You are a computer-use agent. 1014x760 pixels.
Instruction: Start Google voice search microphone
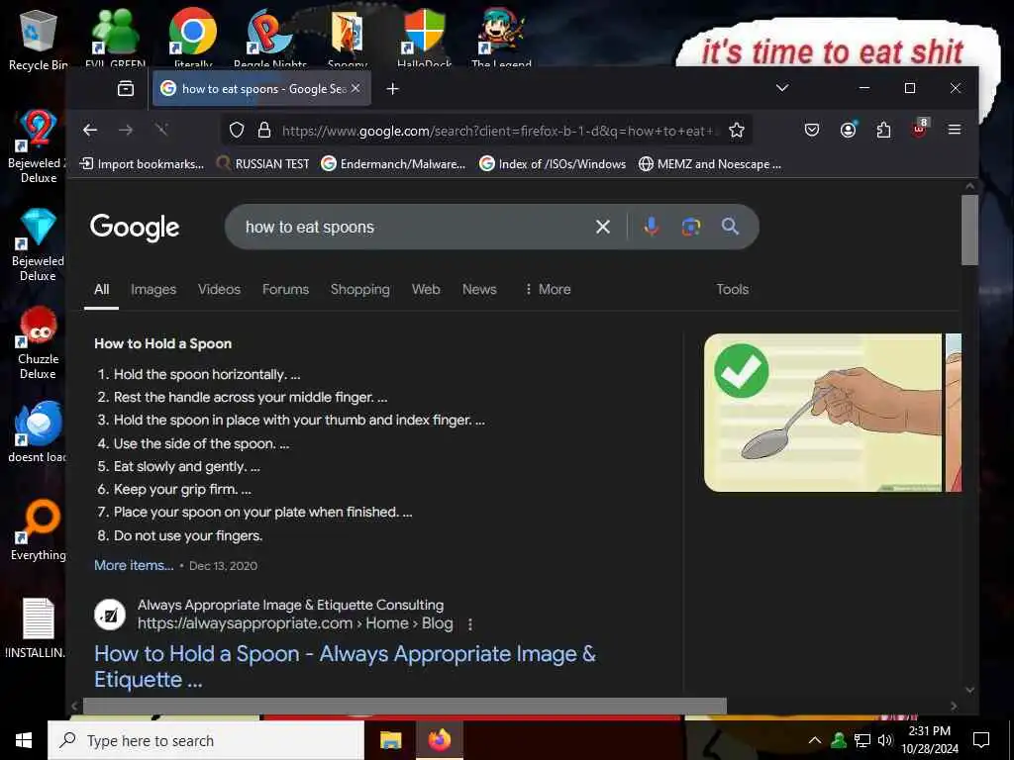click(652, 227)
